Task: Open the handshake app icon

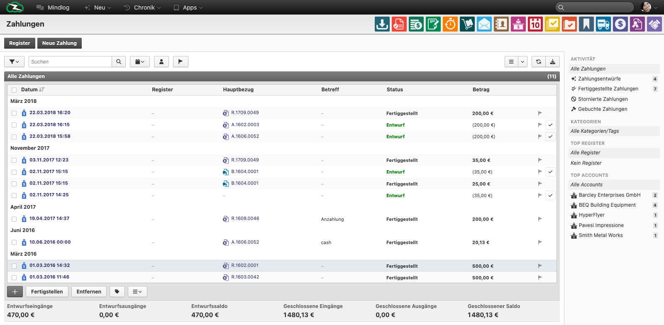Action: 654,24
